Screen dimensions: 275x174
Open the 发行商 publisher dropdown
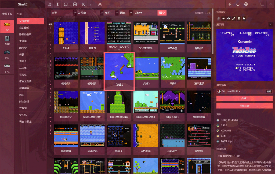(x=90, y=13)
